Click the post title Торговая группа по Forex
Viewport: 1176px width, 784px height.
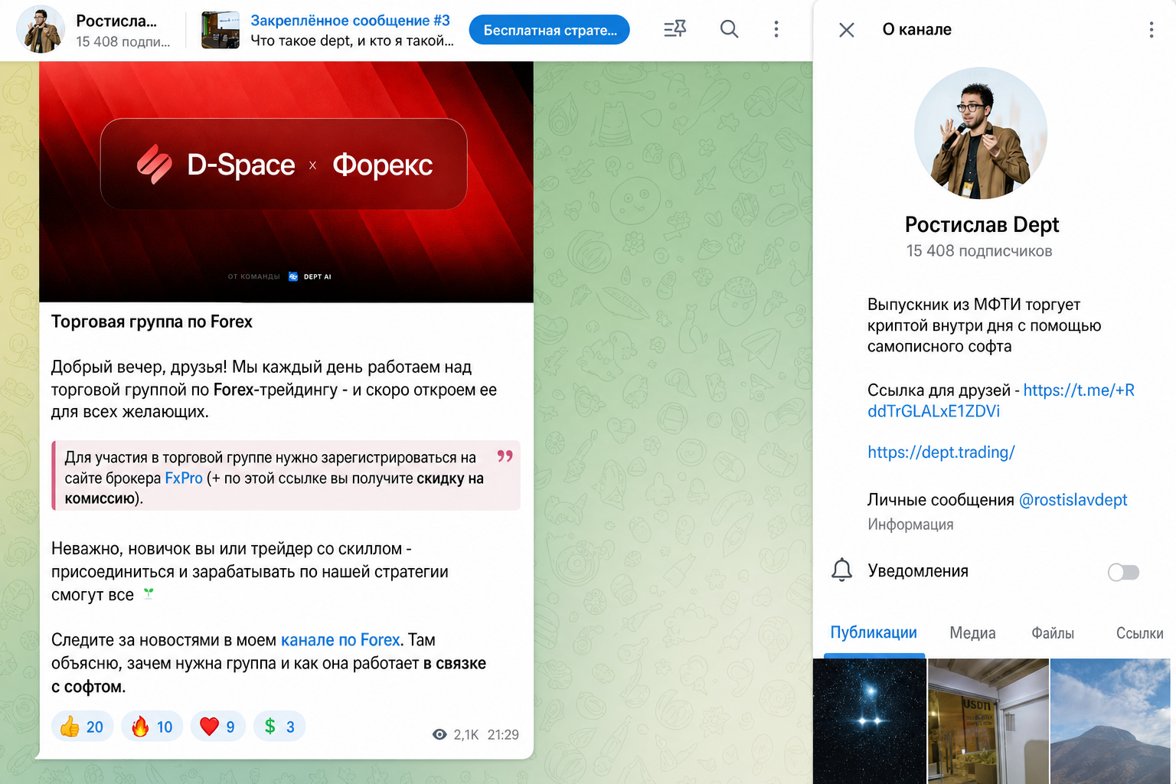tap(152, 322)
